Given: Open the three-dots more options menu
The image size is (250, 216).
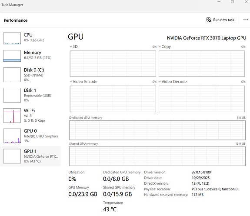Looking at the screenshot, I should point(246,20).
